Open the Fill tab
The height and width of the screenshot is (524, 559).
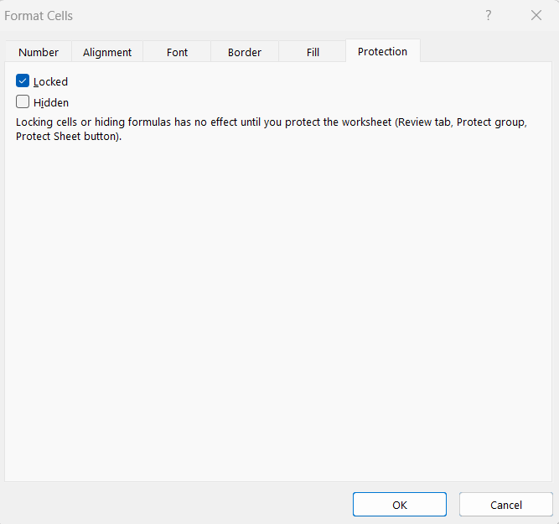[313, 52]
